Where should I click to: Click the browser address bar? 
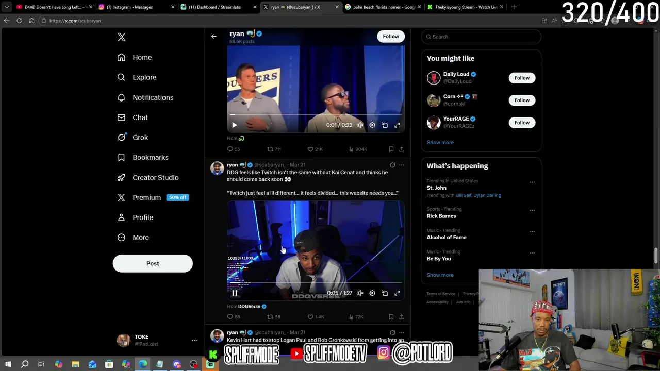pyautogui.click(x=289, y=21)
